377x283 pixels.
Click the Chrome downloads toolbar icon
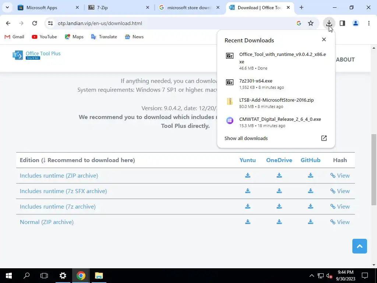click(329, 23)
